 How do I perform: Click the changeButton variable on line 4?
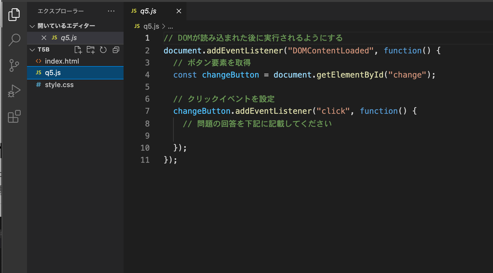coord(231,75)
